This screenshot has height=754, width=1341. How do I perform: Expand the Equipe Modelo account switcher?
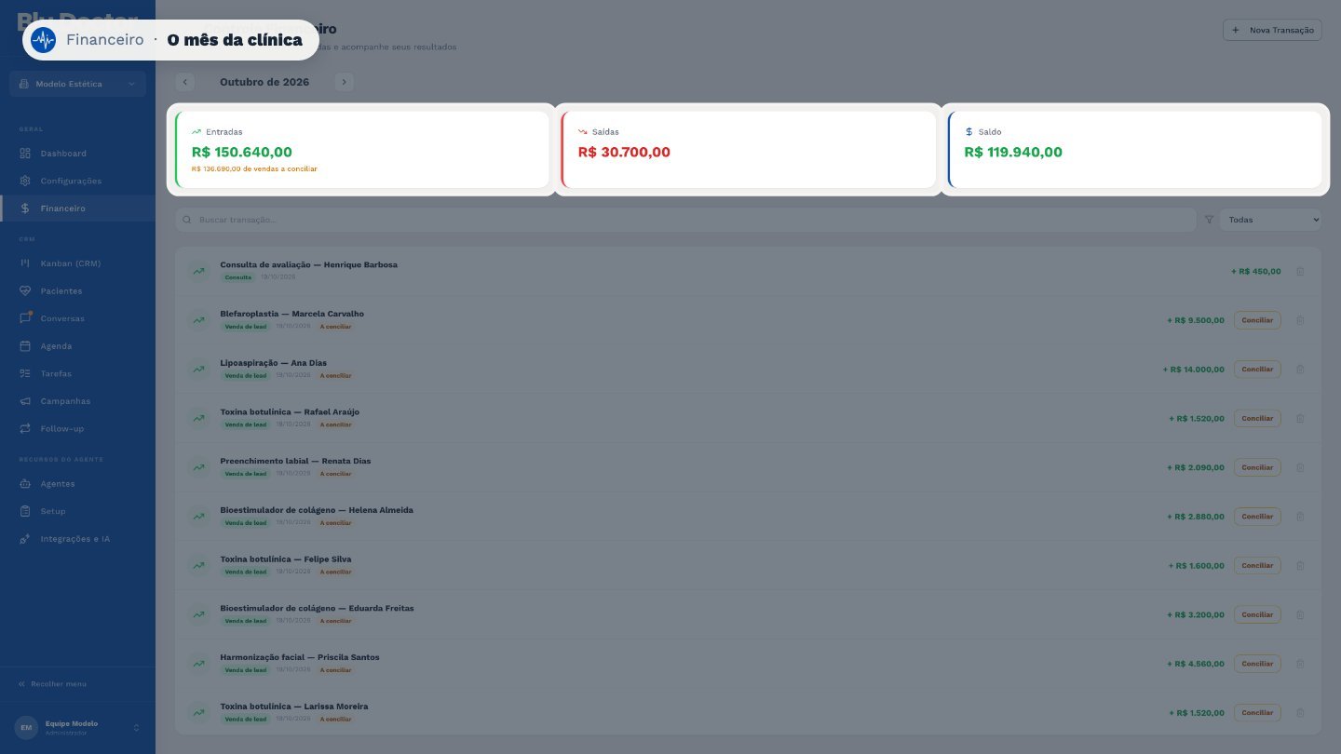(77, 727)
